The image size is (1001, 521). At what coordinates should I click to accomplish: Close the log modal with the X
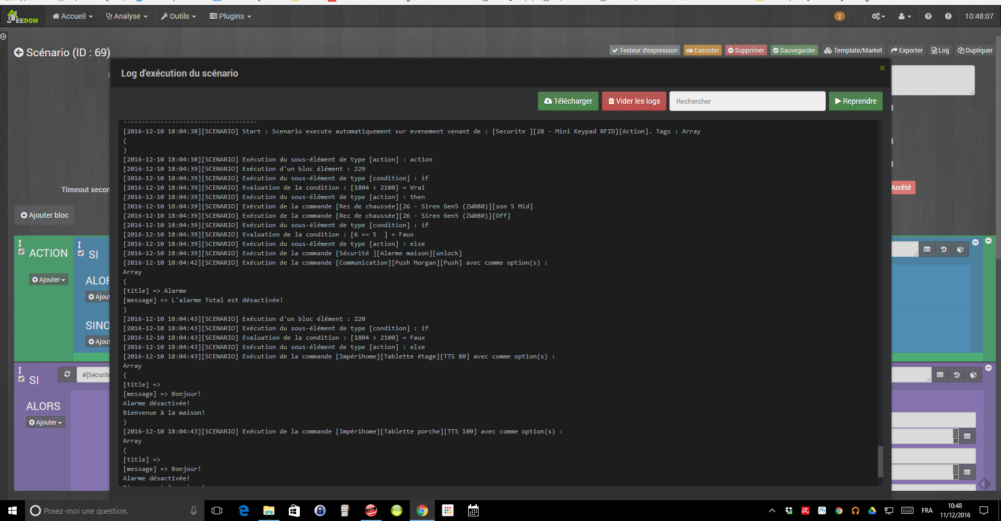point(882,68)
